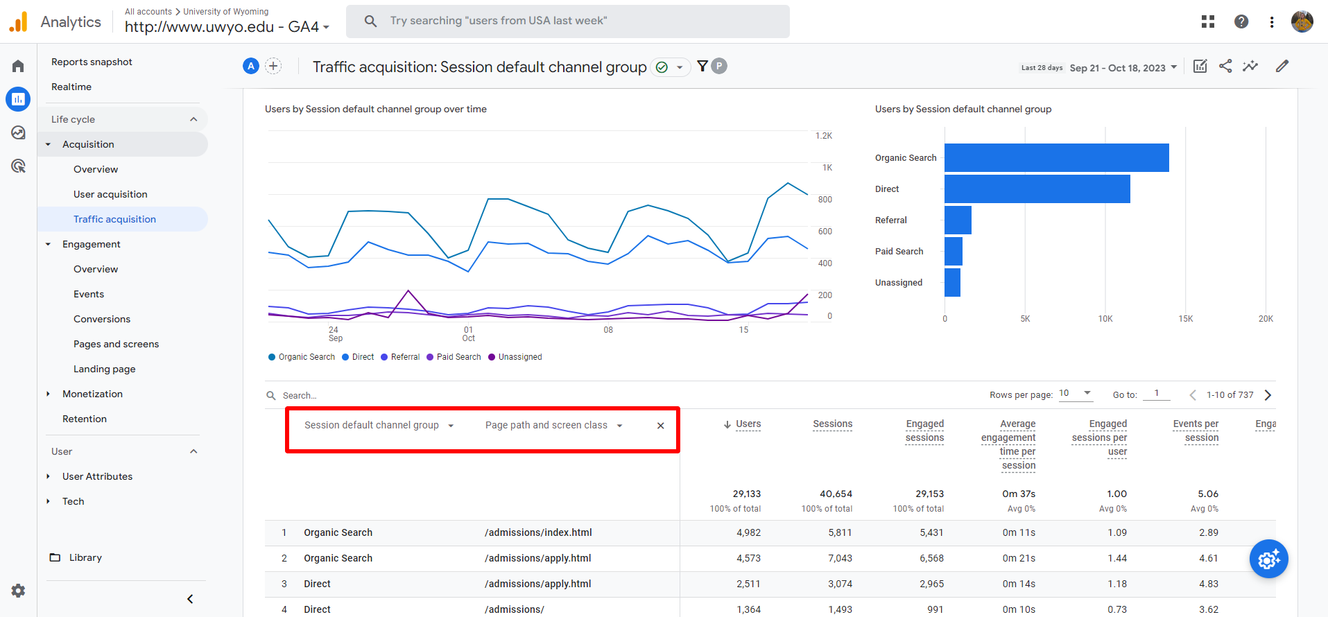The width and height of the screenshot is (1328, 617).
Task: Select the Reports icon in left rail
Action: [18, 99]
